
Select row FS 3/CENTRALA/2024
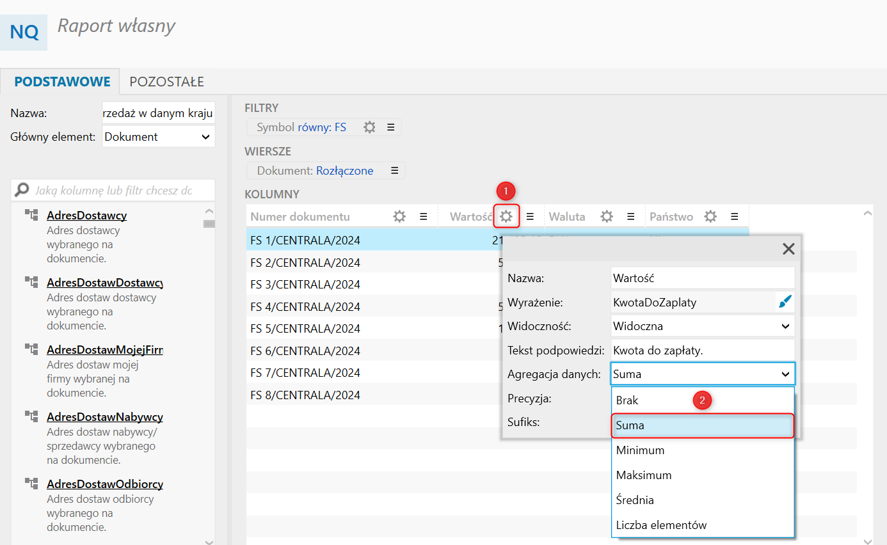tap(305, 285)
